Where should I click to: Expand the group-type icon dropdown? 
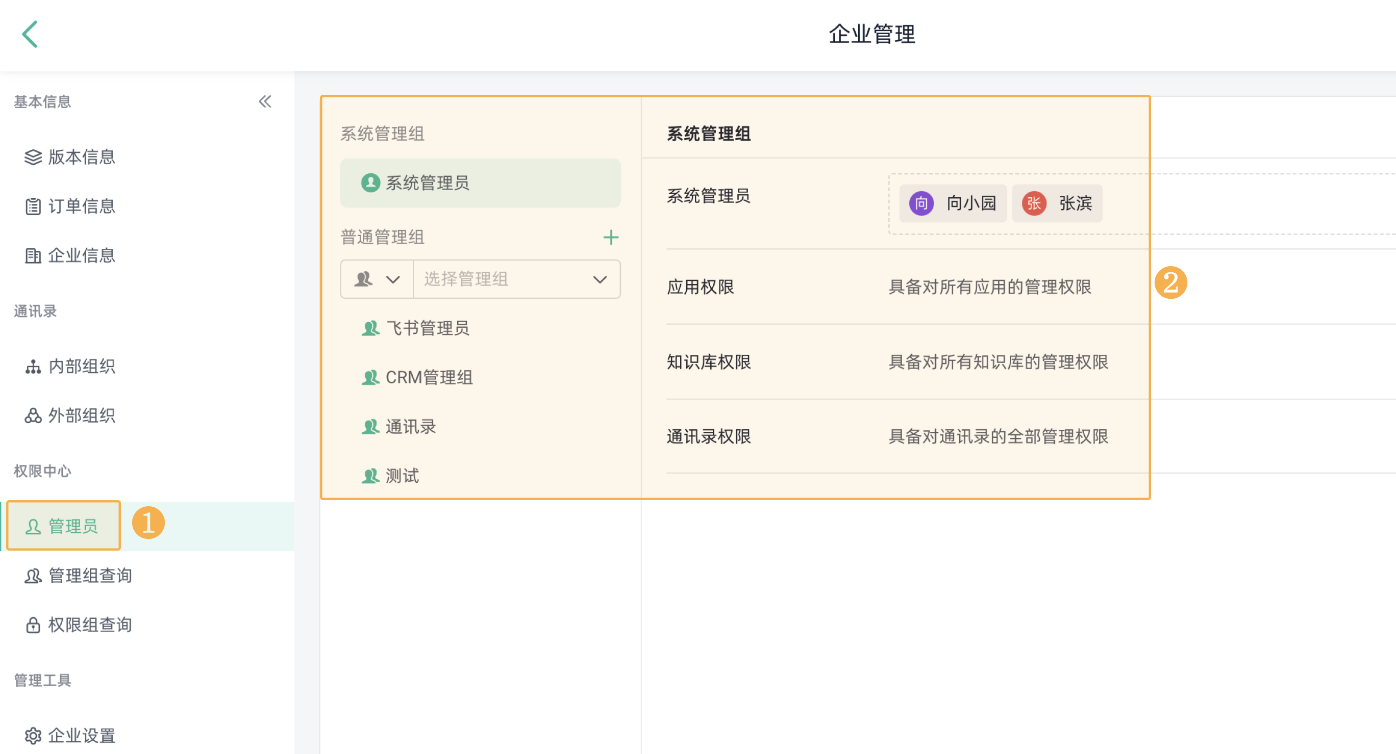(377, 279)
